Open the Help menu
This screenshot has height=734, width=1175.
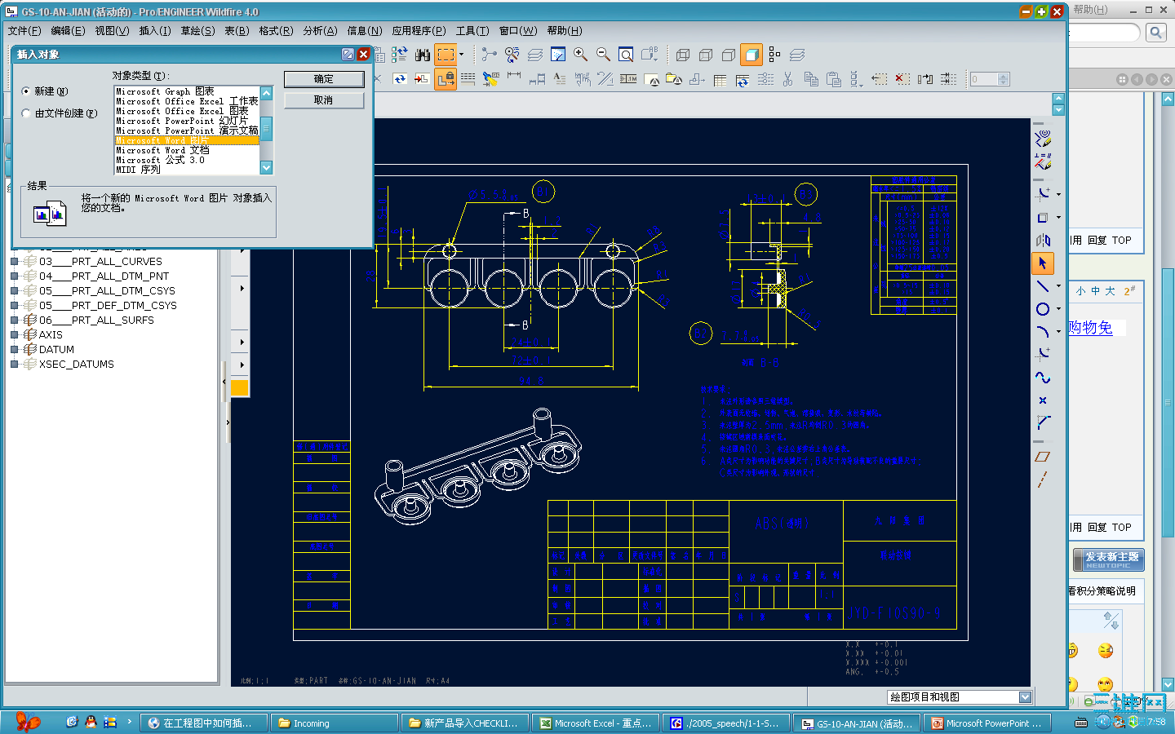coord(565,31)
